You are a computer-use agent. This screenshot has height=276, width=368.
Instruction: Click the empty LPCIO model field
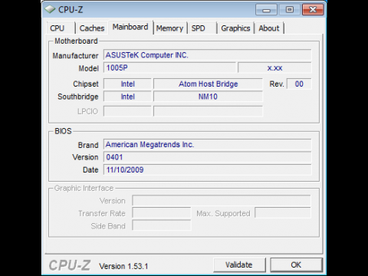(x=208, y=111)
